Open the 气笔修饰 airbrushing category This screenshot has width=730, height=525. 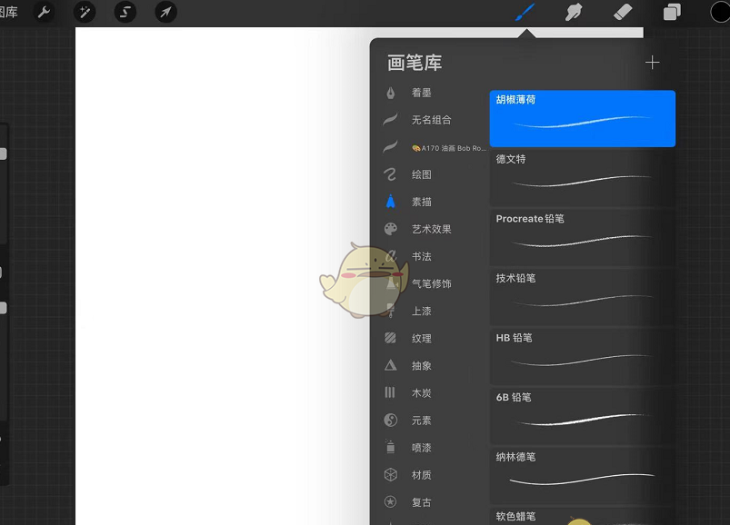[x=431, y=283]
